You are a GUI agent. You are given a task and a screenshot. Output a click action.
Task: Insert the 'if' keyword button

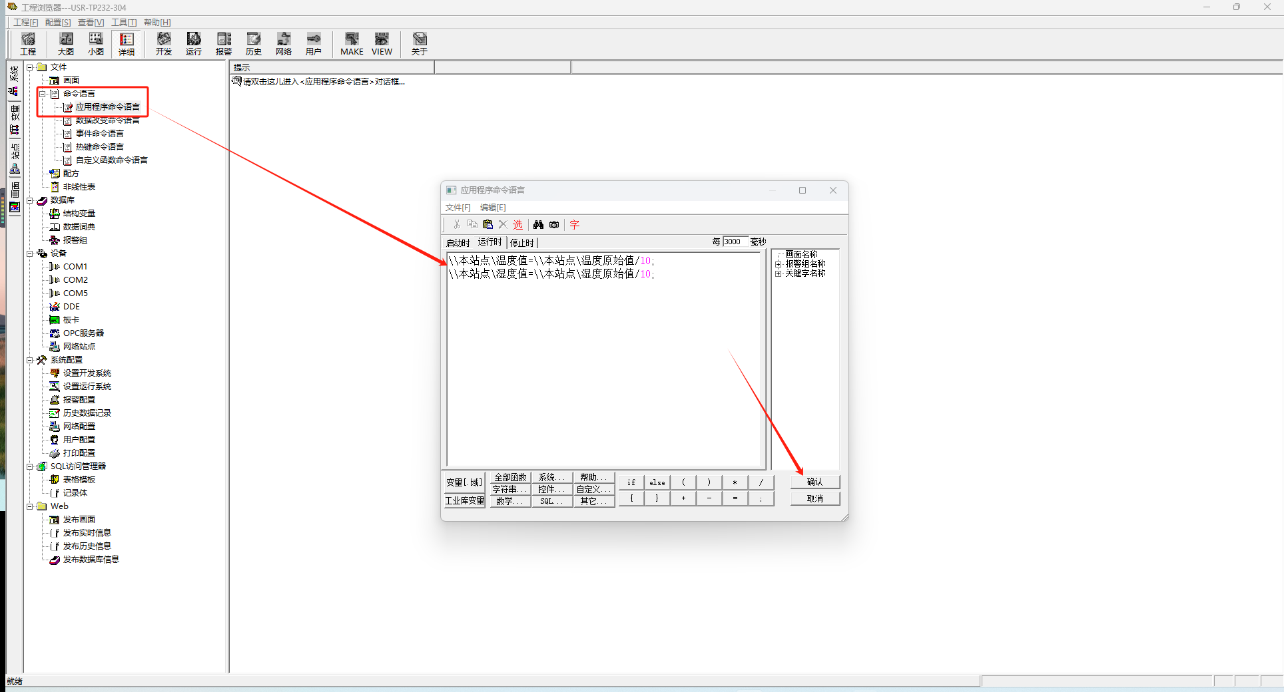pyautogui.click(x=631, y=482)
